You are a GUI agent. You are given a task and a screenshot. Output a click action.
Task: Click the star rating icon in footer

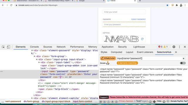point(168,101)
